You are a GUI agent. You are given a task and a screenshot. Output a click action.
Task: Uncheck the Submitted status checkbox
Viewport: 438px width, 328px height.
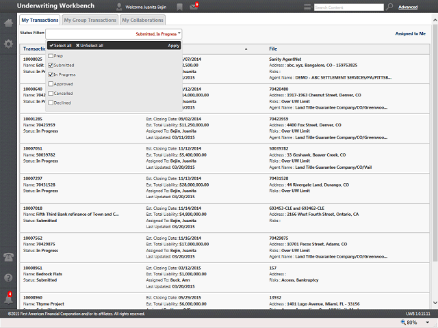[x=51, y=66]
